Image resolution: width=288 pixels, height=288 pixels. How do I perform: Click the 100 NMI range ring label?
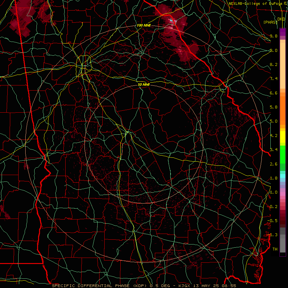click(144, 25)
